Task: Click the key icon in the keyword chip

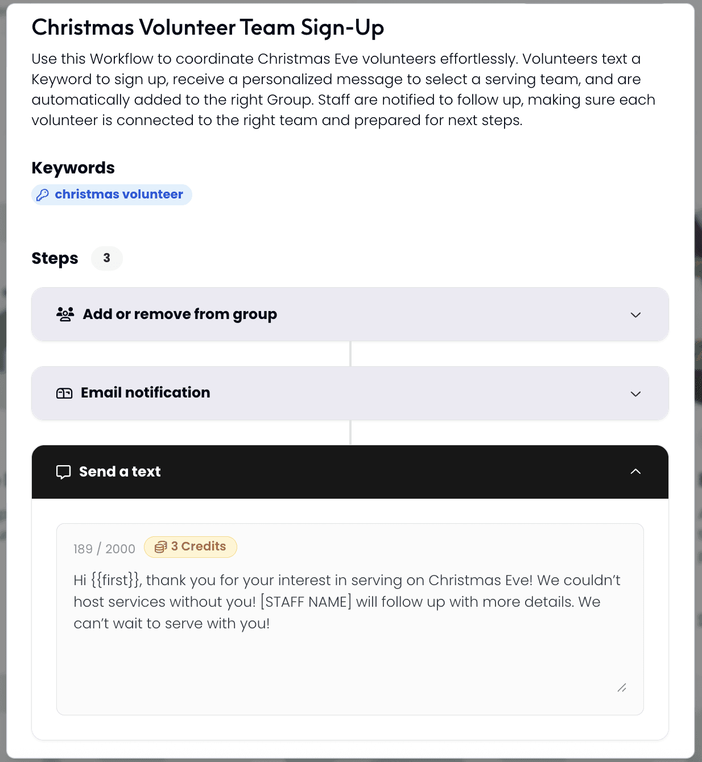Action: [x=42, y=194]
